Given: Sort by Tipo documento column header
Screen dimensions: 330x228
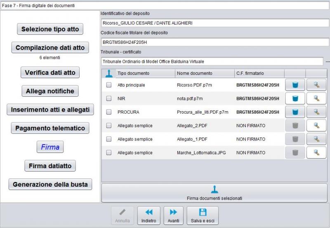Looking at the screenshot, I should coord(145,74).
